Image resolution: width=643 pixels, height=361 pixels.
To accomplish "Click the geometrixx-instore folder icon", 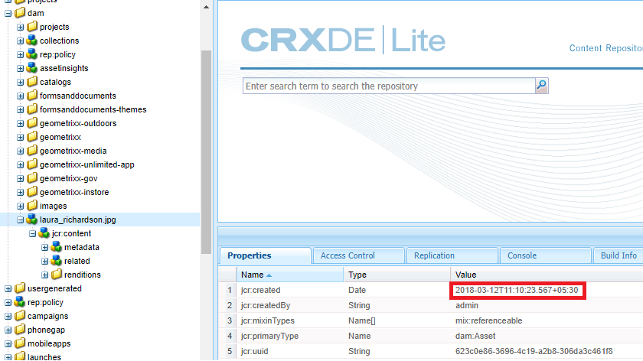I will [x=32, y=192].
